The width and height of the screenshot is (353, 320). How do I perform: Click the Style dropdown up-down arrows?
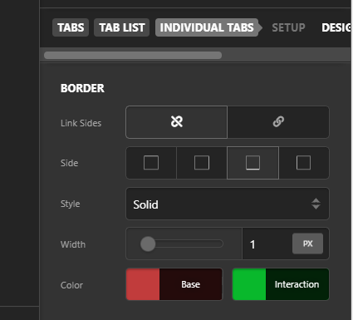316,204
